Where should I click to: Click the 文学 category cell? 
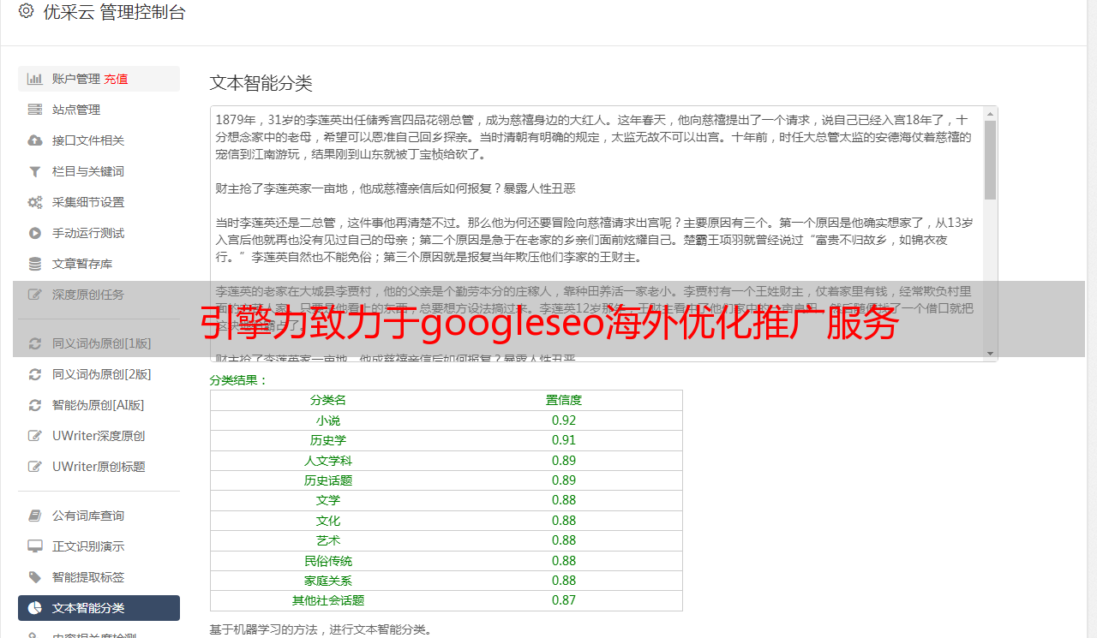pos(328,500)
